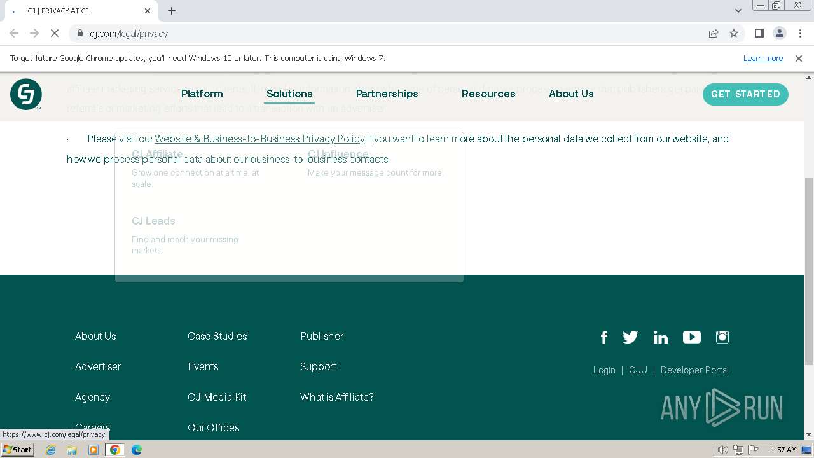Open footer Login link
The image size is (814, 458).
(604, 370)
